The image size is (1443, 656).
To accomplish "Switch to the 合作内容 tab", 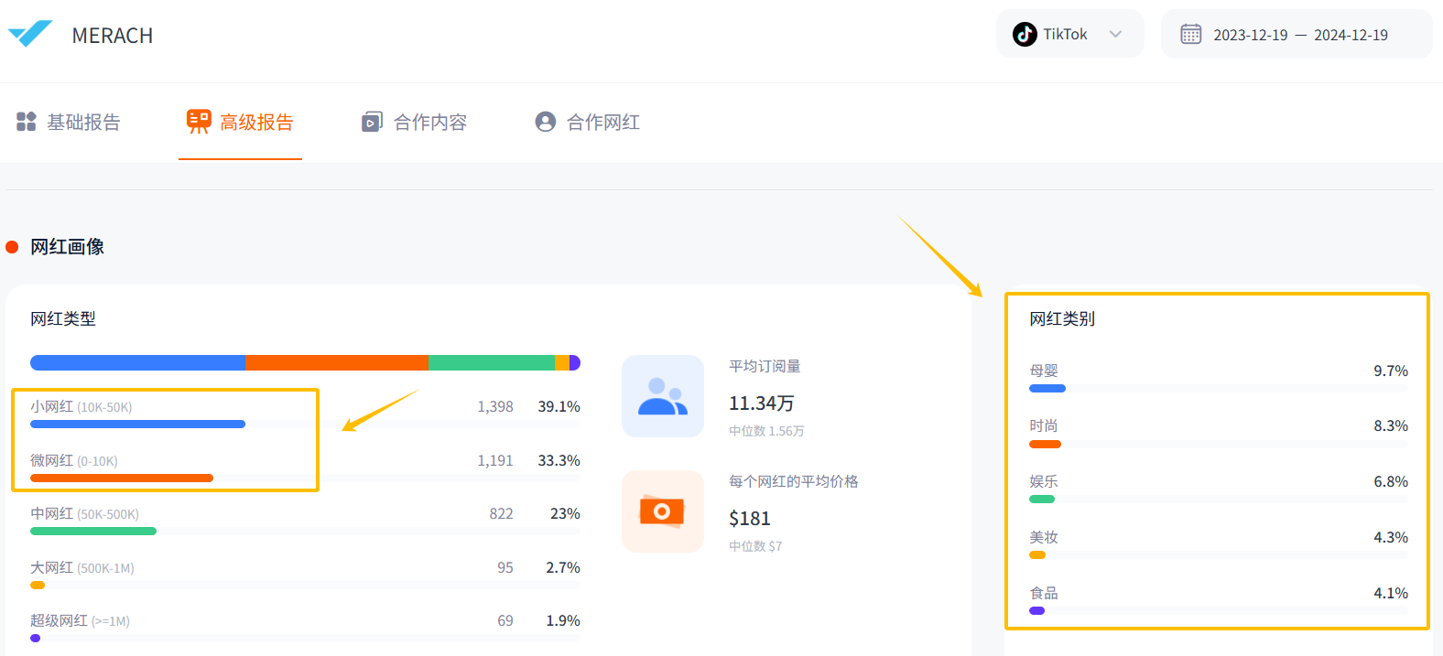I will 429,123.
